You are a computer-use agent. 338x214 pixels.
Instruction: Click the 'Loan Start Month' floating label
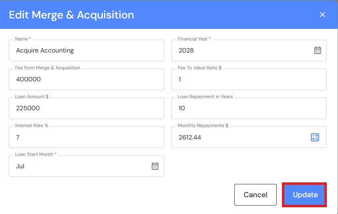pyautogui.click(x=34, y=154)
